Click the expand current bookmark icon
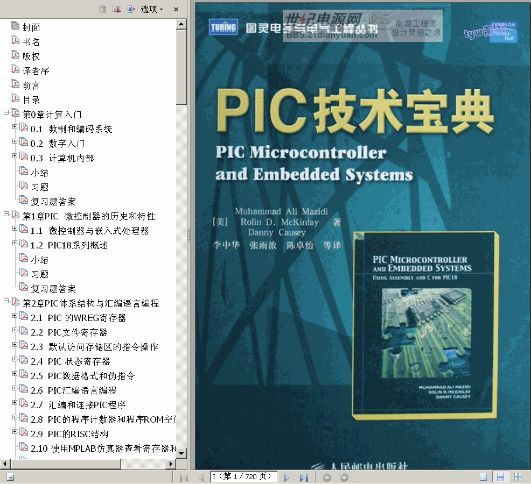 point(131,9)
